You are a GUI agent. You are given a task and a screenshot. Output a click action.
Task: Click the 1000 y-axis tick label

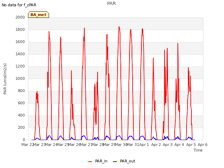click(20, 78)
